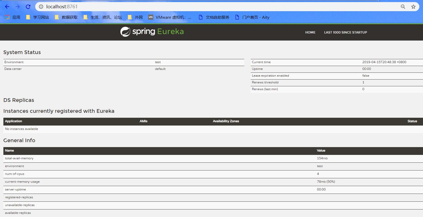
Task: Open the Apps grid icon in bookmarks bar
Action: click(x=7, y=17)
